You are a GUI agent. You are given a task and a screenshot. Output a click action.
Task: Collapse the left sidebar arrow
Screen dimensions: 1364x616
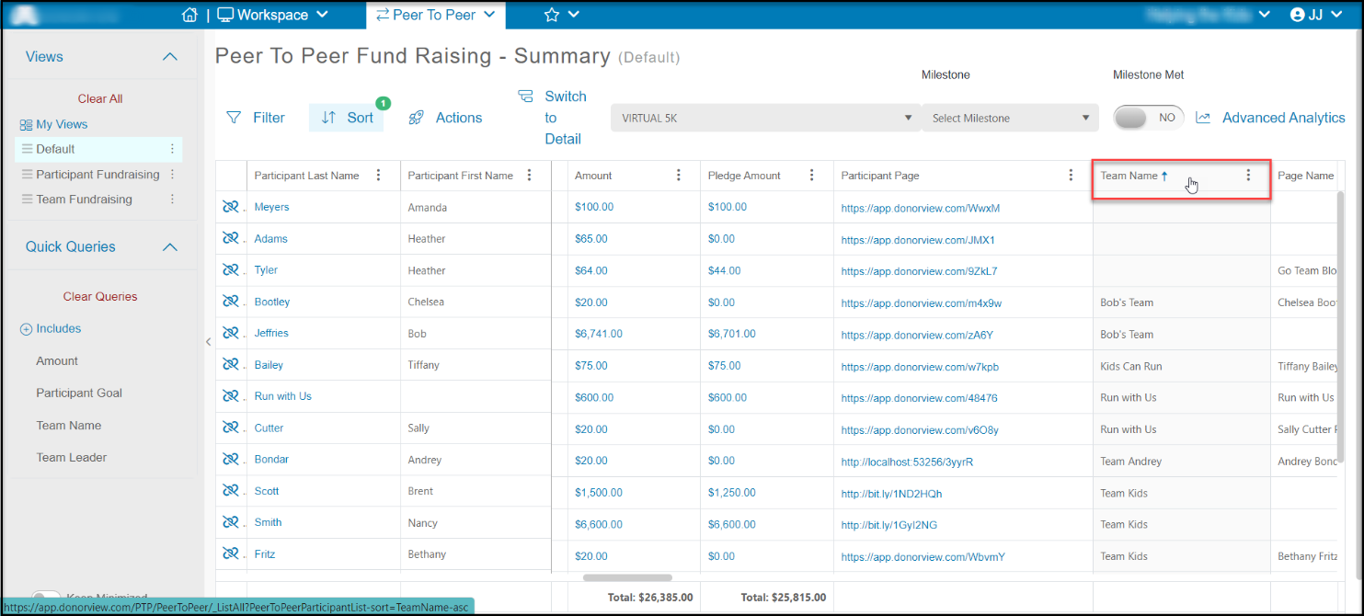click(x=208, y=342)
